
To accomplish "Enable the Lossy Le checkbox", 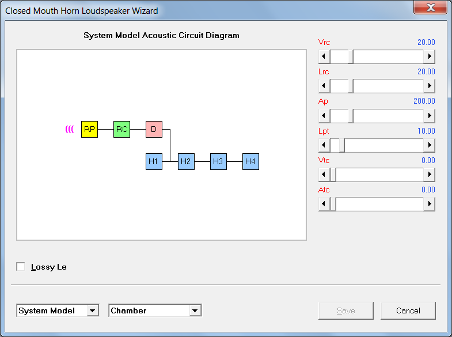I will 21,267.
